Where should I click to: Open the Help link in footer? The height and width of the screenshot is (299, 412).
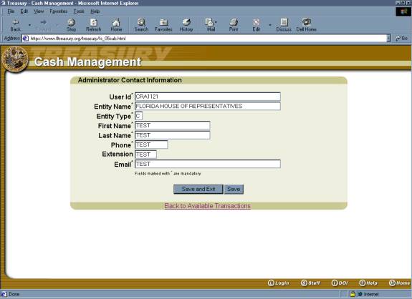click(368, 283)
